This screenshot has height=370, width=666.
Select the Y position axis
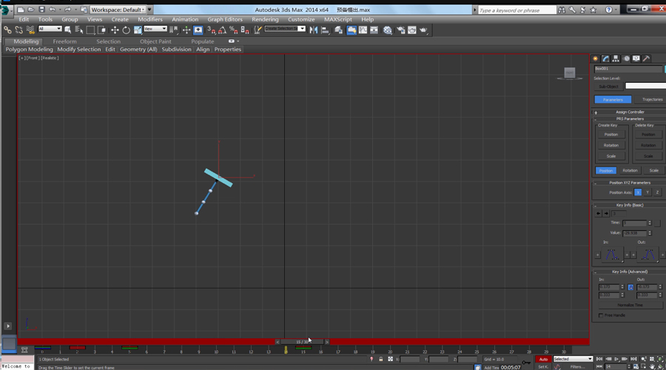[x=647, y=192]
